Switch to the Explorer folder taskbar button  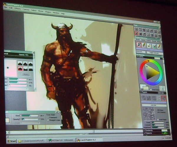point(32,141)
